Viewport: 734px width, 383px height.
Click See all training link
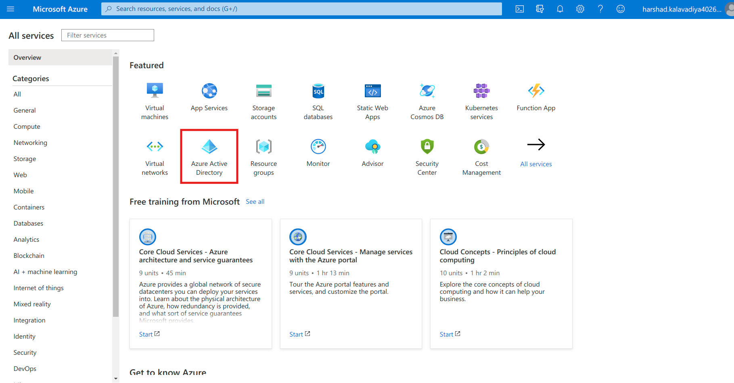[255, 201]
